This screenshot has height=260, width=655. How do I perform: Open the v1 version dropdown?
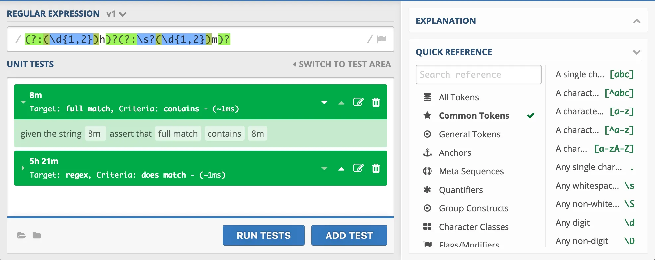116,14
